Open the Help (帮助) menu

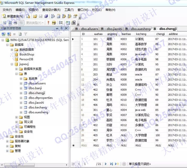click(111, 10)
